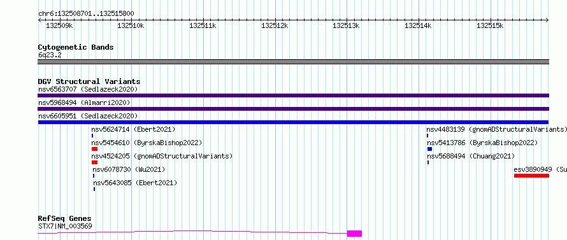The height and width of the screenshot is (240, 567).
Task: Click ruler label 132512k
Action: pos(275,25)
